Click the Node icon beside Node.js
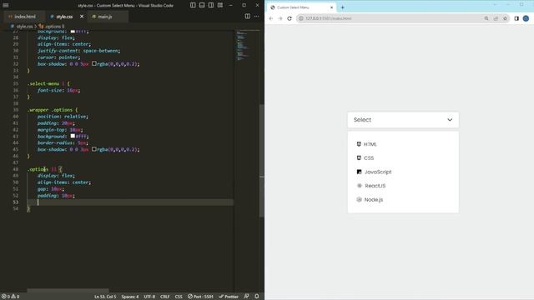The height and width of the screenshot is (300, 534). [359, 200]
